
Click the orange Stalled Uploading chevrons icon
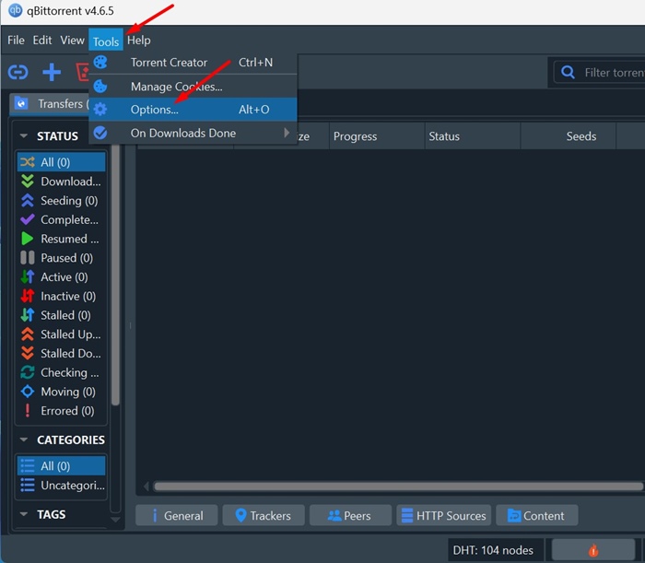click(28, 334)
